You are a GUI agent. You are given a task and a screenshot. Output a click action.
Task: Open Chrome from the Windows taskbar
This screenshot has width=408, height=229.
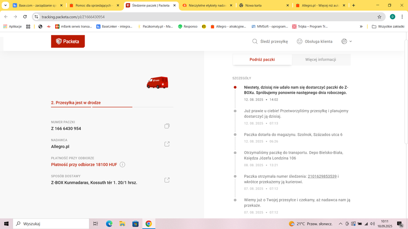tap(149, 224)
